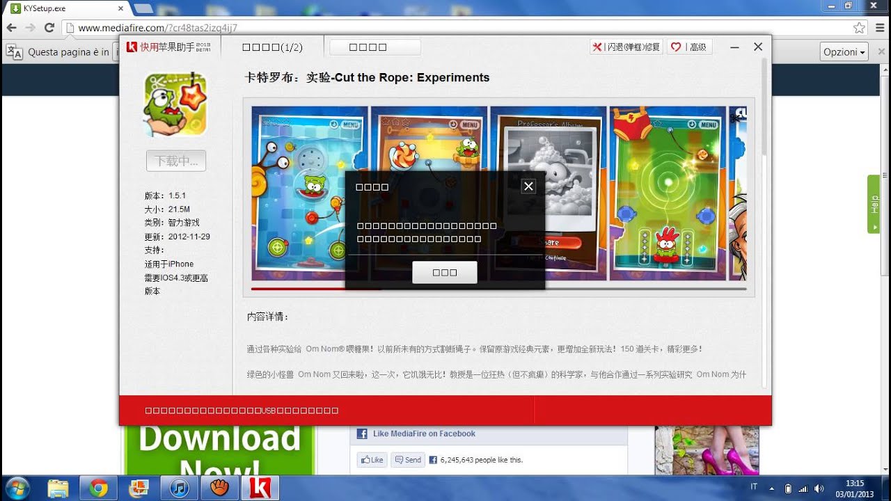The width and height of the screenshot is (891, 501).
Task: Click the green Help side tab
Action: tap(874, 204)
